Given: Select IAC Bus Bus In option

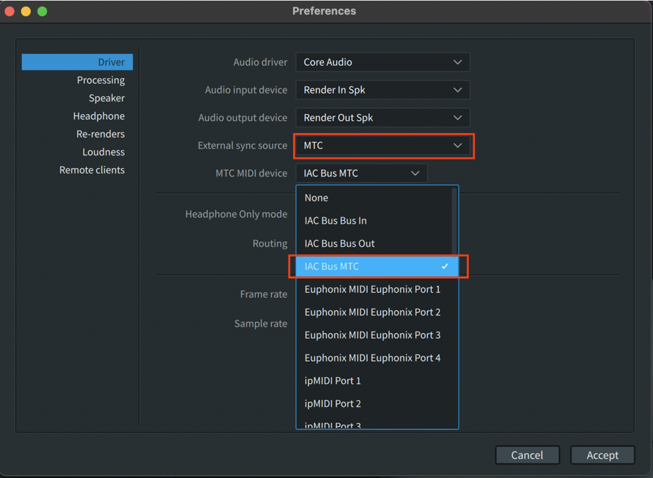Looking at the screenshot, I should coord(335,220).
